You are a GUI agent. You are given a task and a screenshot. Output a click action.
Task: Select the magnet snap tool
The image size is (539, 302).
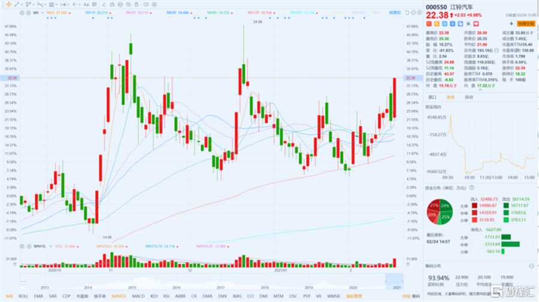[x=112, y=4]
